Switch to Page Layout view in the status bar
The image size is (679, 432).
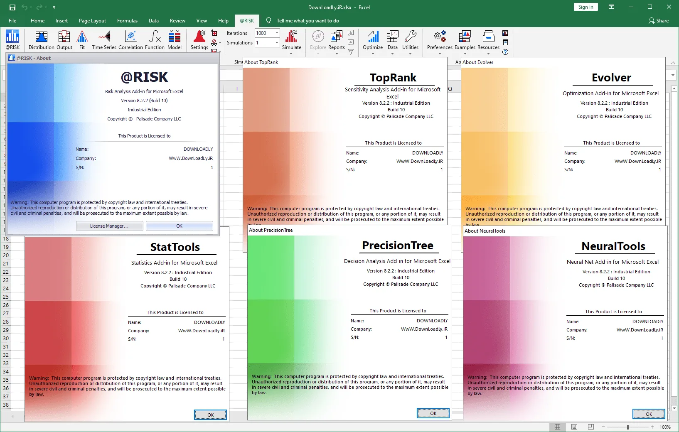[574, 427]
